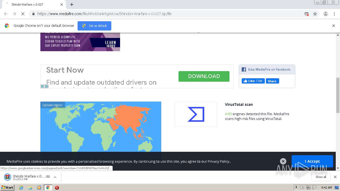Expand the download item options chevron
Screen dimensions: 340x191
click(x=55, y=177)
